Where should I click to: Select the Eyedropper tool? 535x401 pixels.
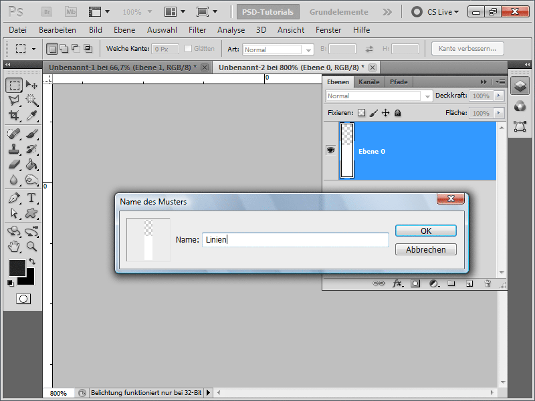pyautogui.click(x=31, y=116)
